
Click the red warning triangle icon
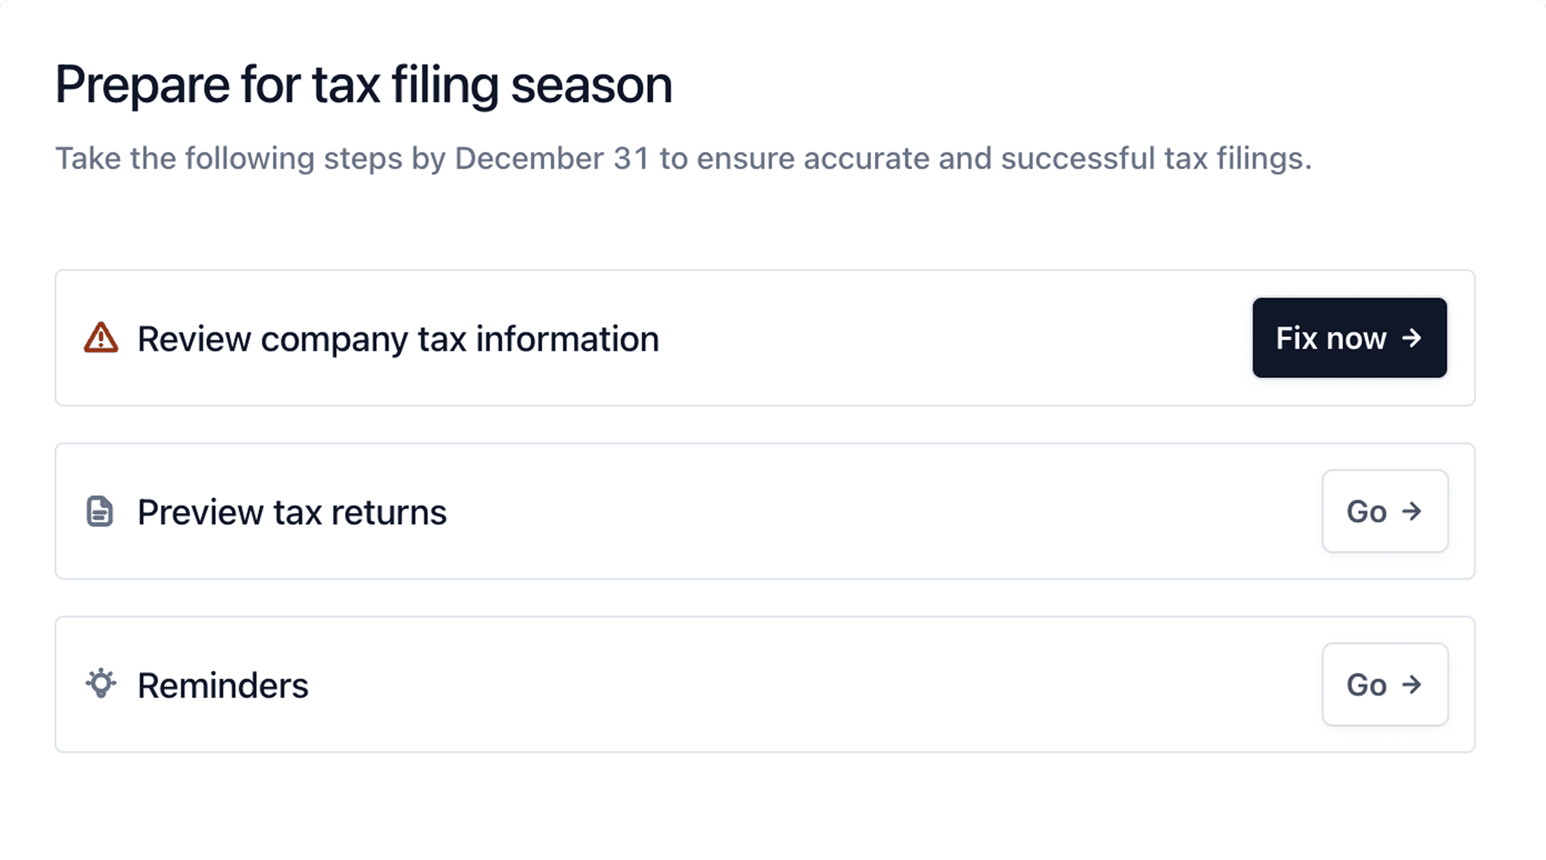(x=101, y=338)
